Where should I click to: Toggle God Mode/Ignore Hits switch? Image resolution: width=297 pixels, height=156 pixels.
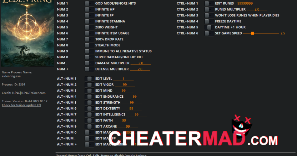coord(89,3)
